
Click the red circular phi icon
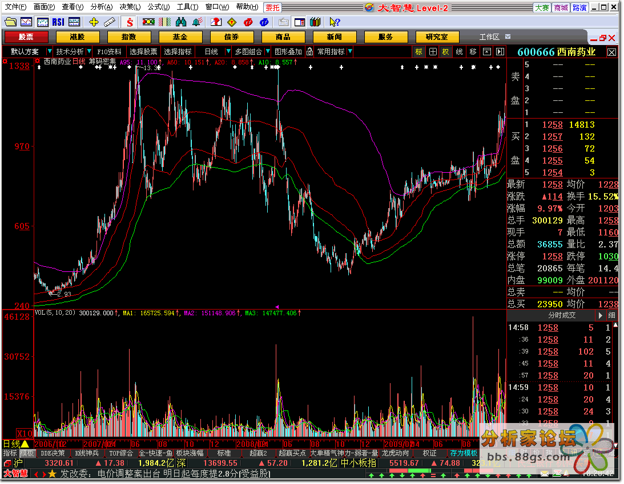(x=248, y=22)
